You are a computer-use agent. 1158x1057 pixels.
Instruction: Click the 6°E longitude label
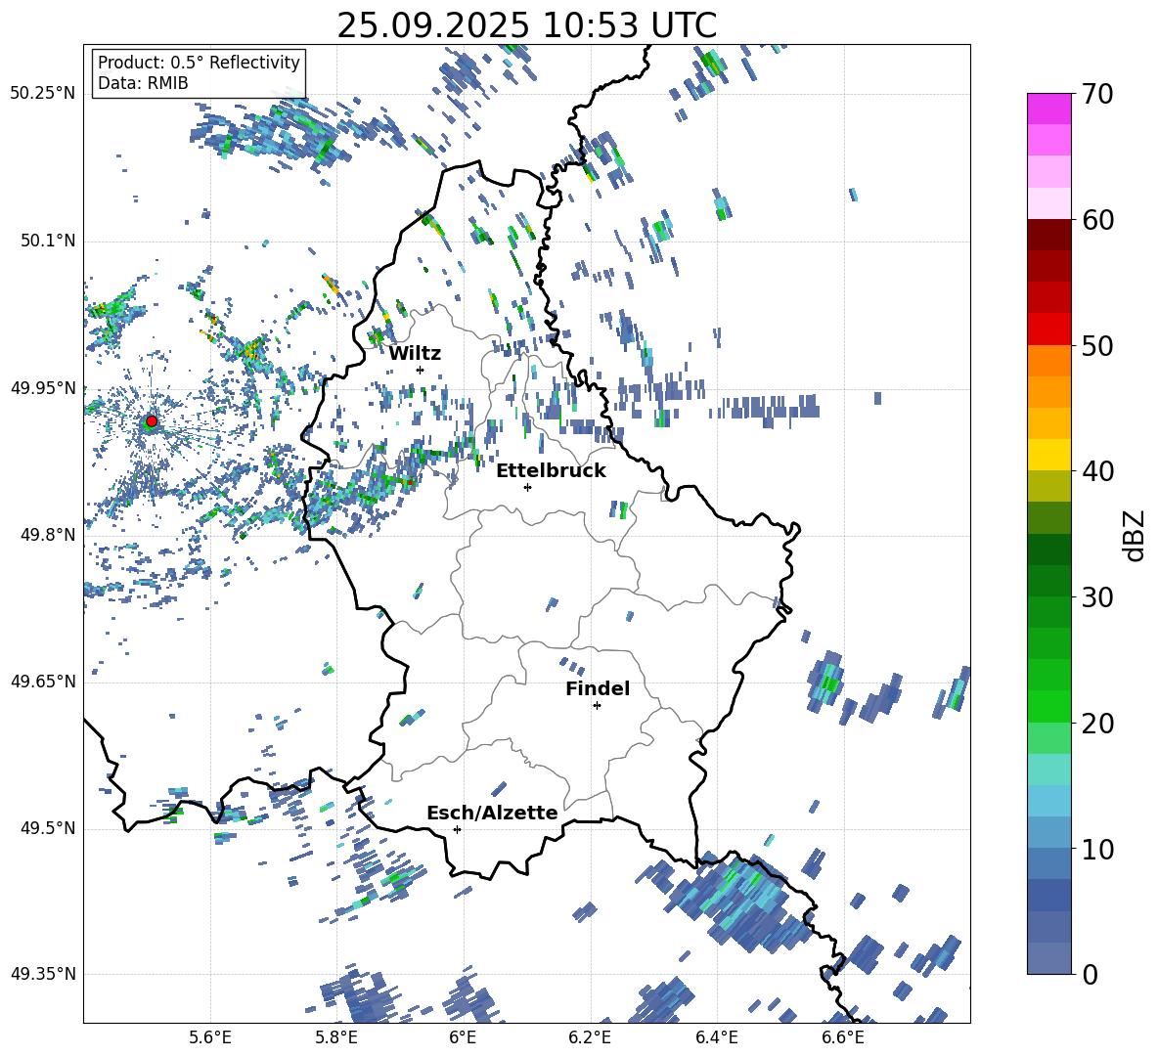click(463, 1037)
